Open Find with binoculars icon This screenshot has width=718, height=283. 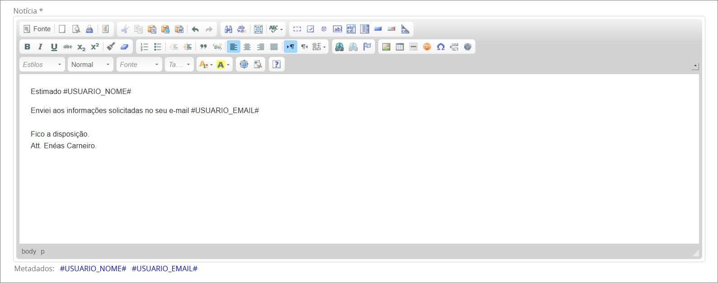[x=229, y=29]
